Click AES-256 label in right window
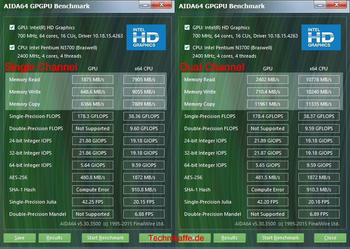This screenshot has width=350, height=249. [x=193, y=177]
